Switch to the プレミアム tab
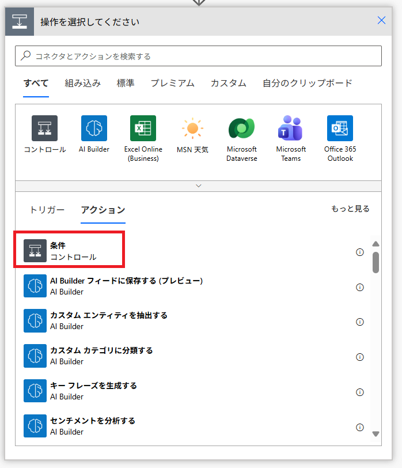 pyautogui.click(x=172, y=83)
